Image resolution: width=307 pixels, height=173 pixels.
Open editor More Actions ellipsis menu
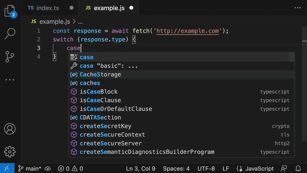[x=298, y=8]
